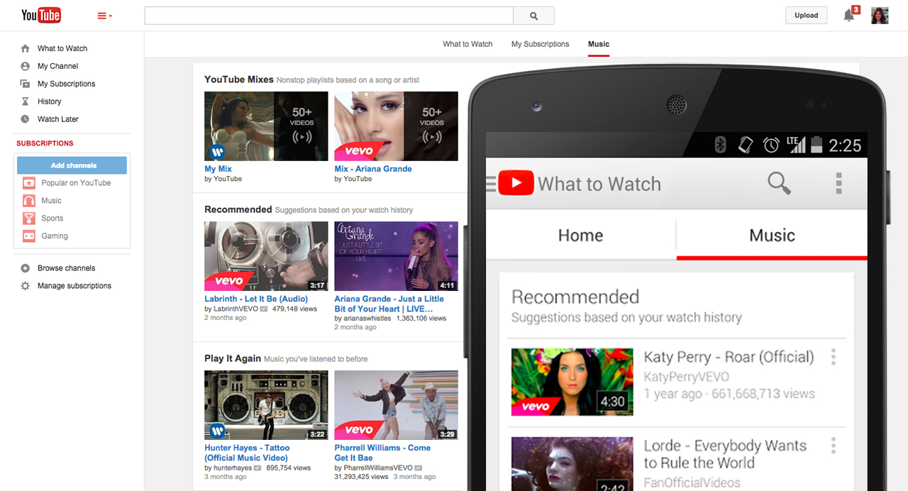Switch to the My Subscriptions tab

pyautogui.click(x=540, y=44)
